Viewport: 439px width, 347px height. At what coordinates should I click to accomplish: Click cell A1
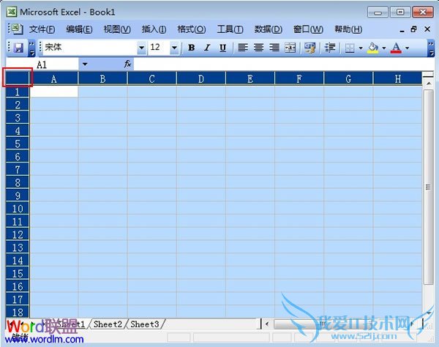[x=53, y=92]
